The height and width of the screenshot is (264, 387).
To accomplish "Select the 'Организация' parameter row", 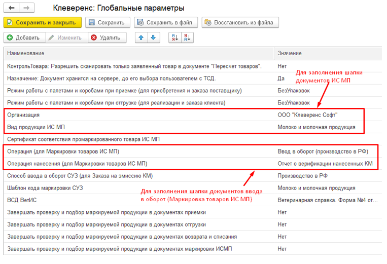I will (x=193, y=115).
